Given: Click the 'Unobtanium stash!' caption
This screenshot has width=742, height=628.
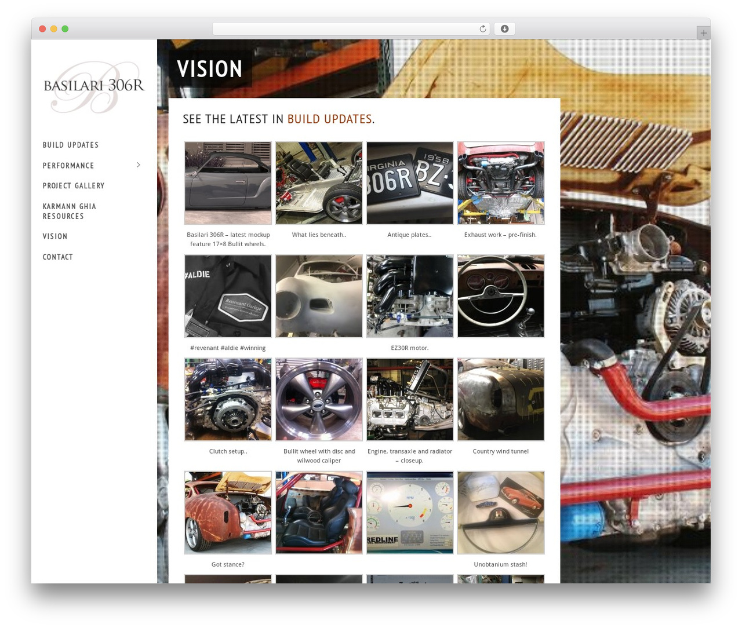Looking at the screenshot, I should (x=500, y=564).
